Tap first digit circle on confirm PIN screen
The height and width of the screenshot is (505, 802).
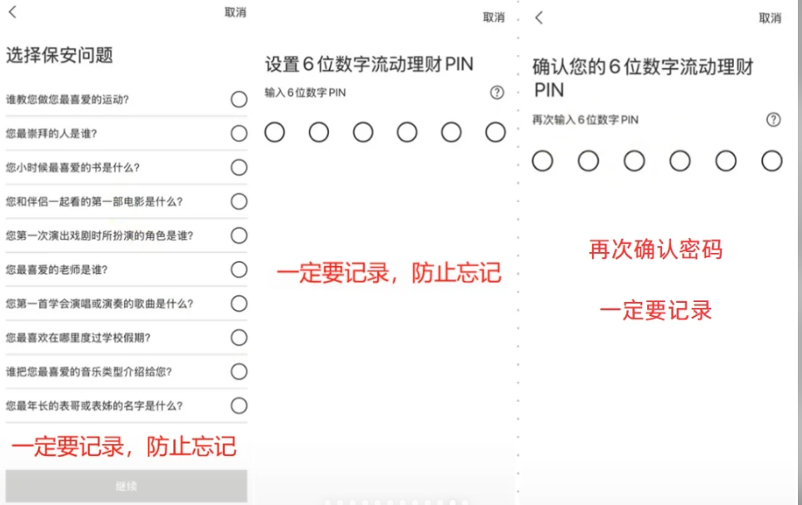[x=542, y=161]
